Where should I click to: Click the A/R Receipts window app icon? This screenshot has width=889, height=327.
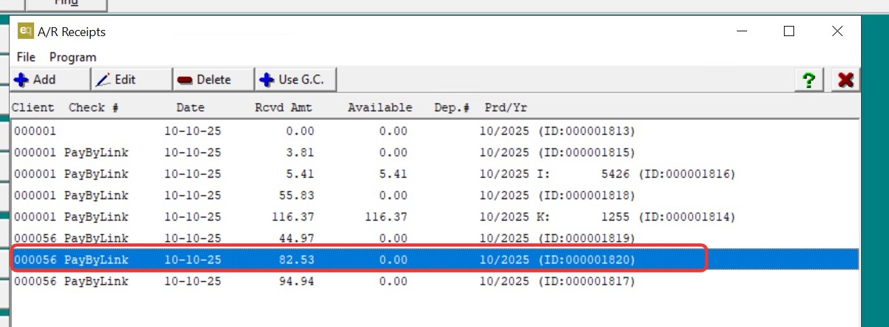tap(25, 31)
